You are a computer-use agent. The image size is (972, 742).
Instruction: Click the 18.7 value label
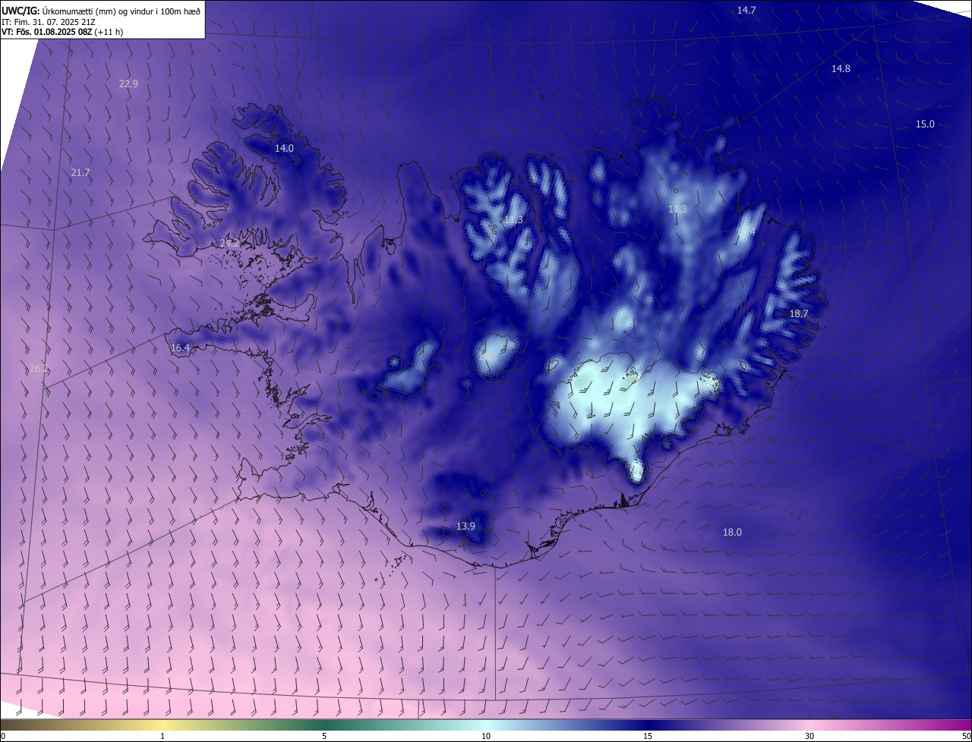tap(799, 313)
